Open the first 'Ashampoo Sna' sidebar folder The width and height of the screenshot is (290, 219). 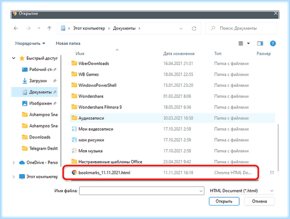[40, 114]
